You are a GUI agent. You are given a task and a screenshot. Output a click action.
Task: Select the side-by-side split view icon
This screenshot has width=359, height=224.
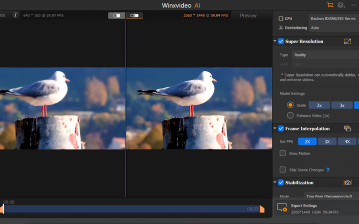[117, 15]
